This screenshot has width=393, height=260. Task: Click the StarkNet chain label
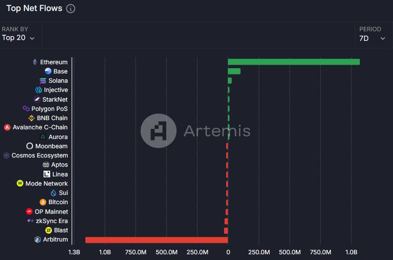pyautogui.click(x=55, y=99)
